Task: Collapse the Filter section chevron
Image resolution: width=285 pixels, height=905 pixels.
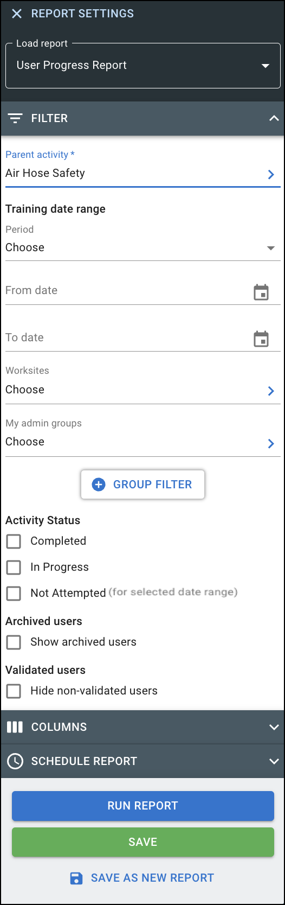Action: click(274, 118)
